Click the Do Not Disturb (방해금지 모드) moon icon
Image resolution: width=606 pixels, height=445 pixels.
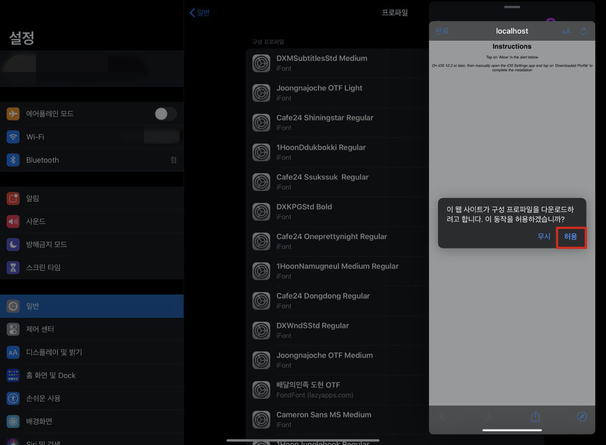pos(13,244)
